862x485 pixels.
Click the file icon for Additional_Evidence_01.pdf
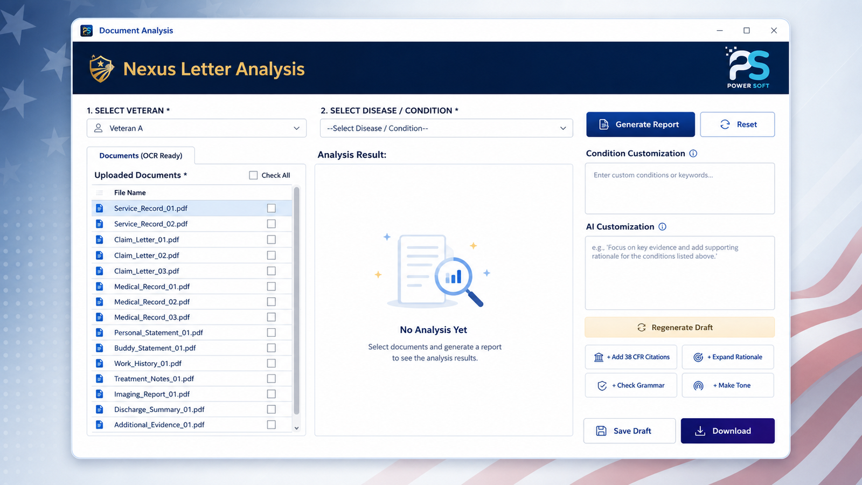pyautogui.click(x=100, y=425)
